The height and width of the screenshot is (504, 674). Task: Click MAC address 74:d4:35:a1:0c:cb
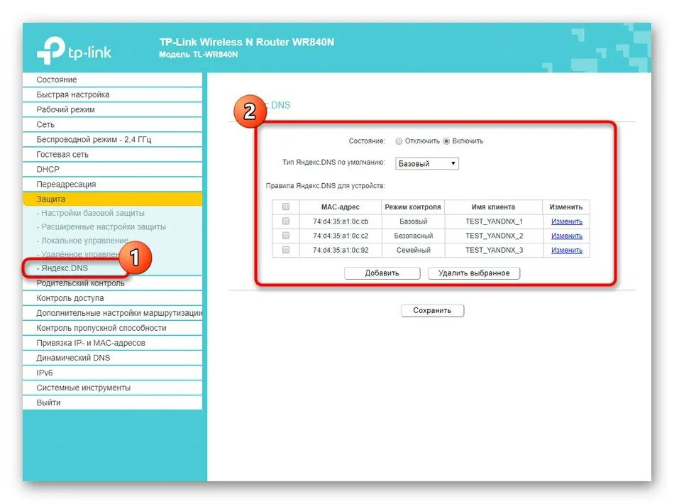341,221
